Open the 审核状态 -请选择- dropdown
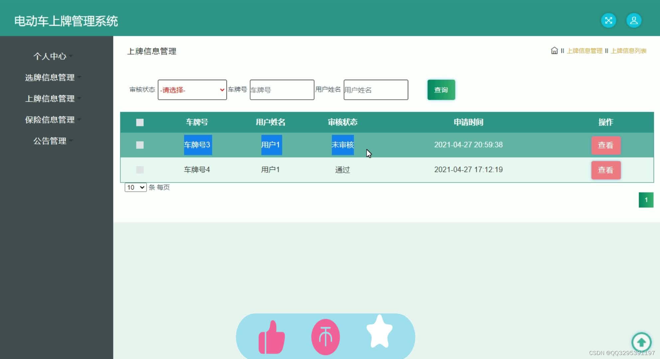 [x=192, y=90]
